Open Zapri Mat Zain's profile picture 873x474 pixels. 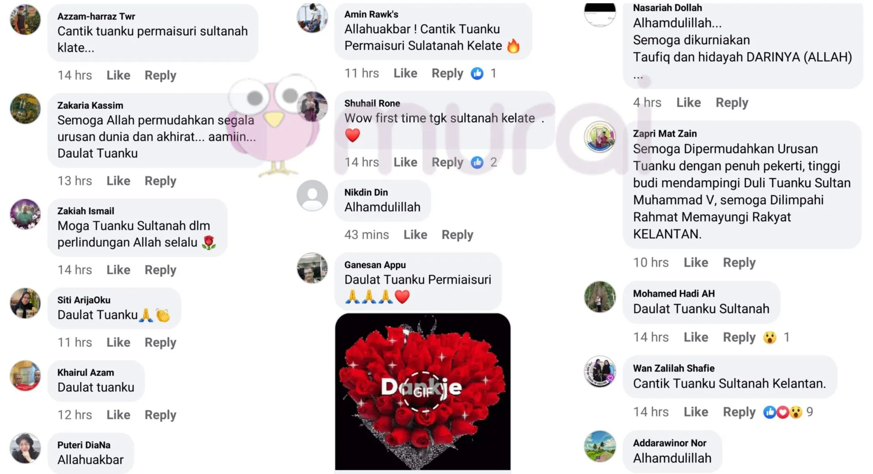click(600, 137)
